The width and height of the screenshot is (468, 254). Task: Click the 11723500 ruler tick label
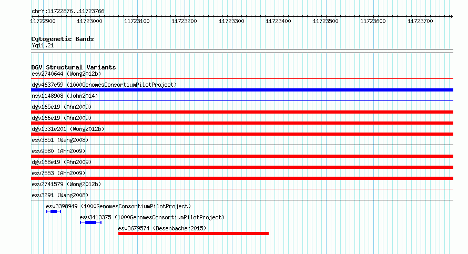[x=325, y=21]
